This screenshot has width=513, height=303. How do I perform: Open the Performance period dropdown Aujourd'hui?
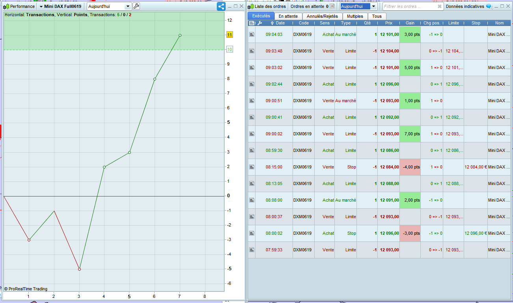(109, 6)
